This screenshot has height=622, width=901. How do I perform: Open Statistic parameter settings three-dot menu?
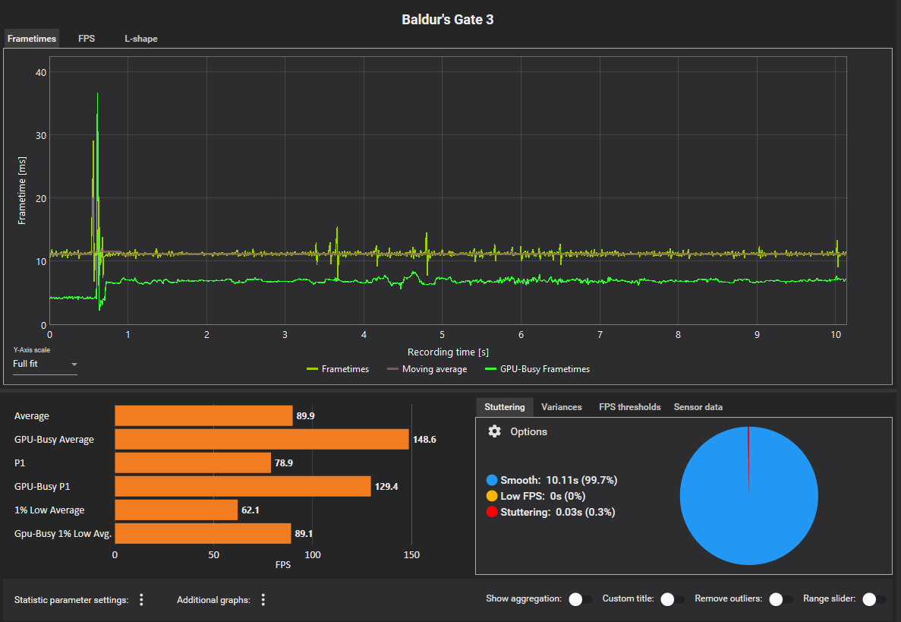click(141, 599)
